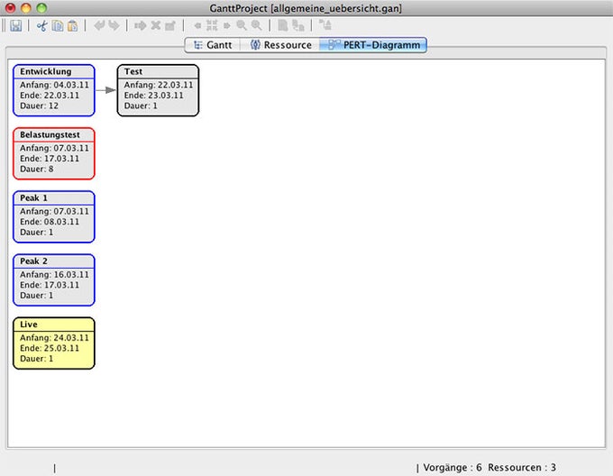The image size is (613, 476).
Task: Click 'Anfang: 24.03.11' in Live node
Action: coord(54,338)
